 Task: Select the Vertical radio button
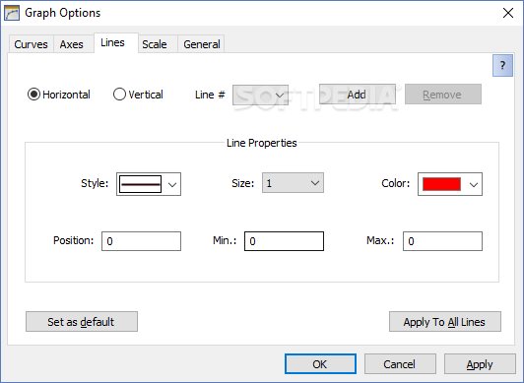coord(119,95)
